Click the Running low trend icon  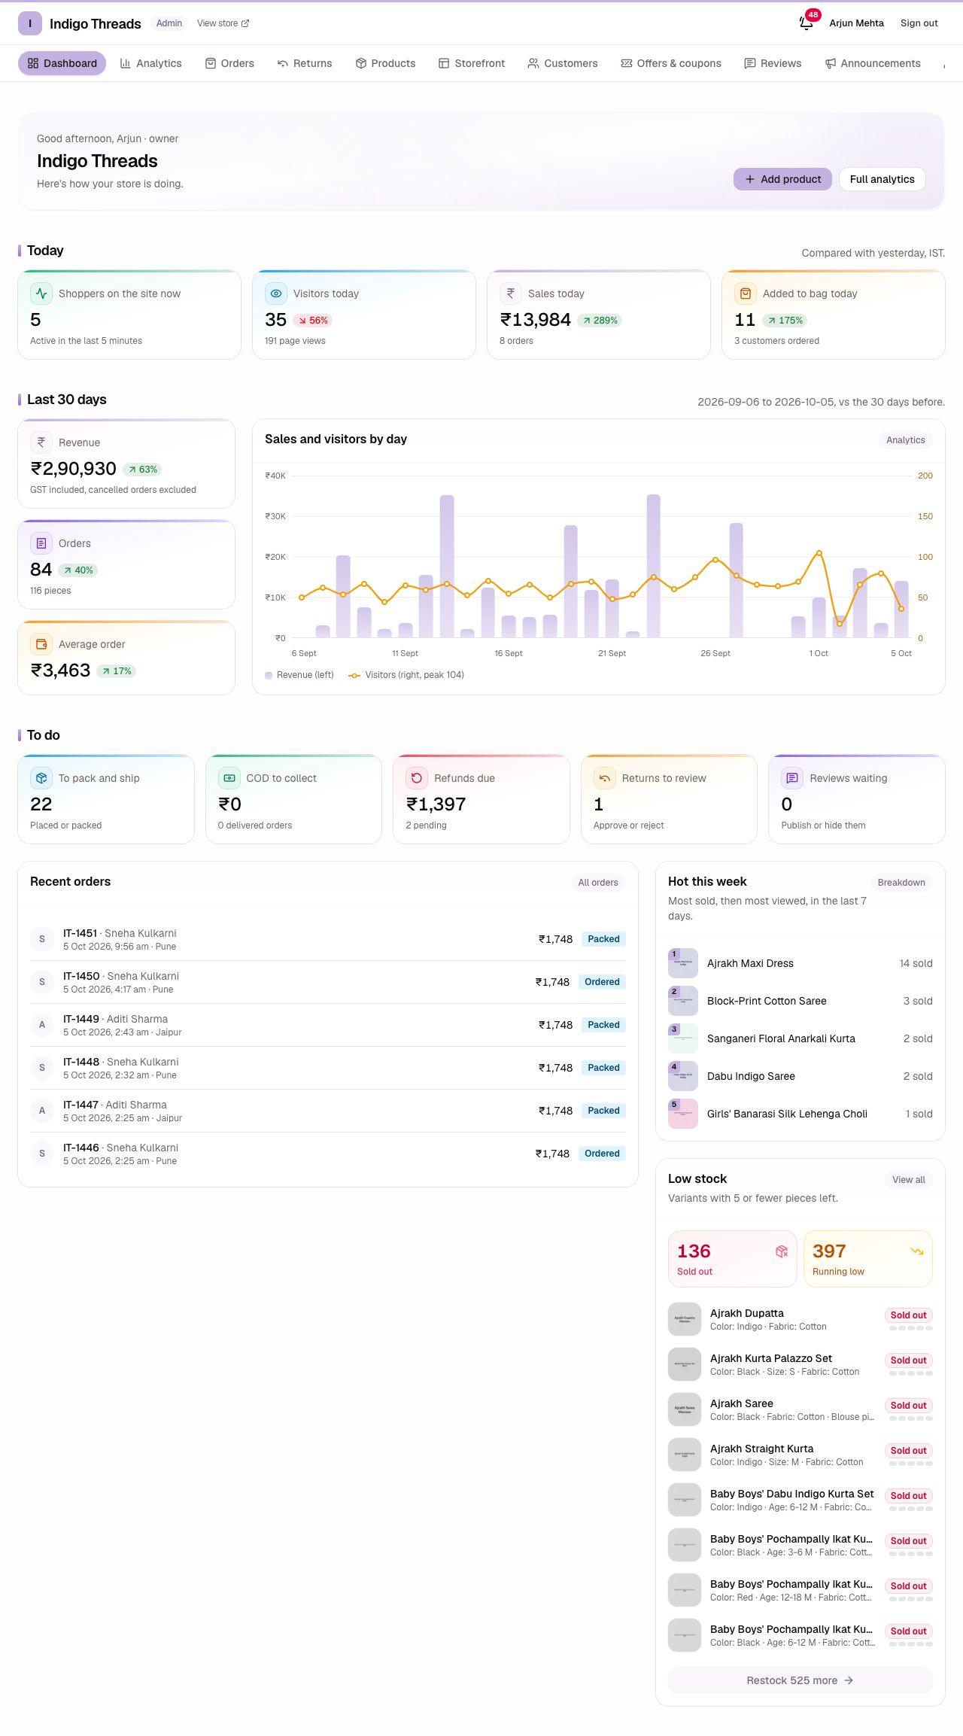tap(917, 1251)
